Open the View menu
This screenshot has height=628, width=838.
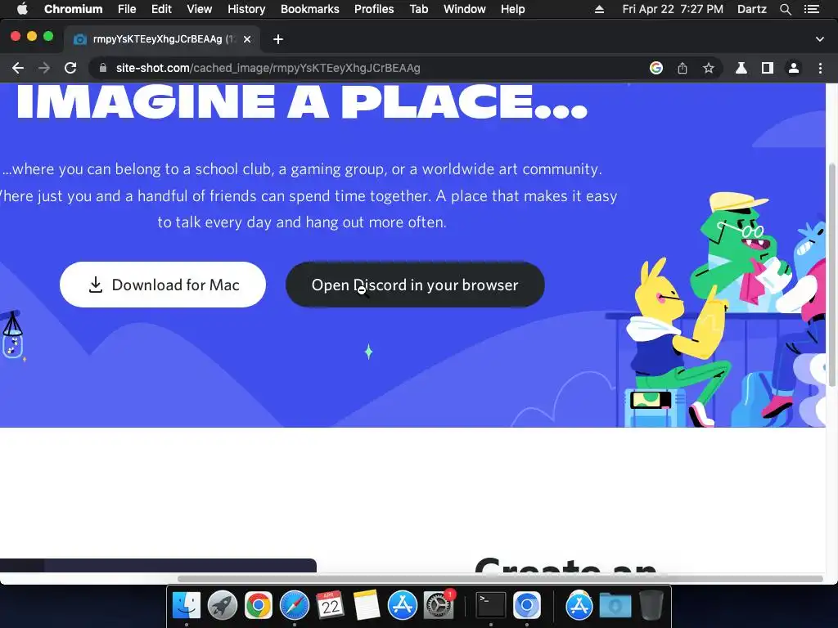pyautogui.click(x=200, y=9)
